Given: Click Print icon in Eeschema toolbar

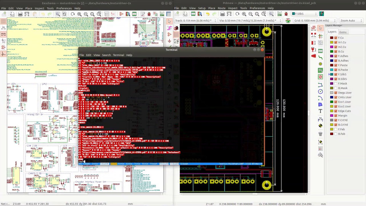Looking at the screenshot, I should point(20,14).
